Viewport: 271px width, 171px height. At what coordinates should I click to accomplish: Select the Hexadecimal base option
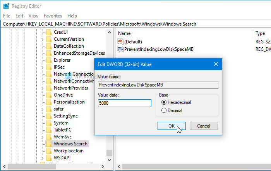click(164, 102)
